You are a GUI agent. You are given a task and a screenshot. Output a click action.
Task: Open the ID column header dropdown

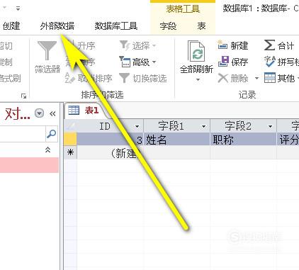[137, 127]
